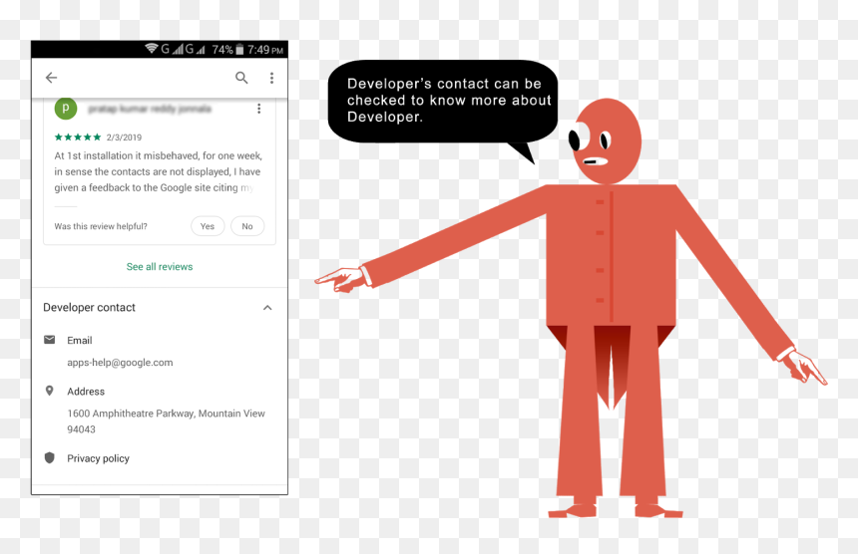Tap the Privacy policy shield icon

point(49,457)
